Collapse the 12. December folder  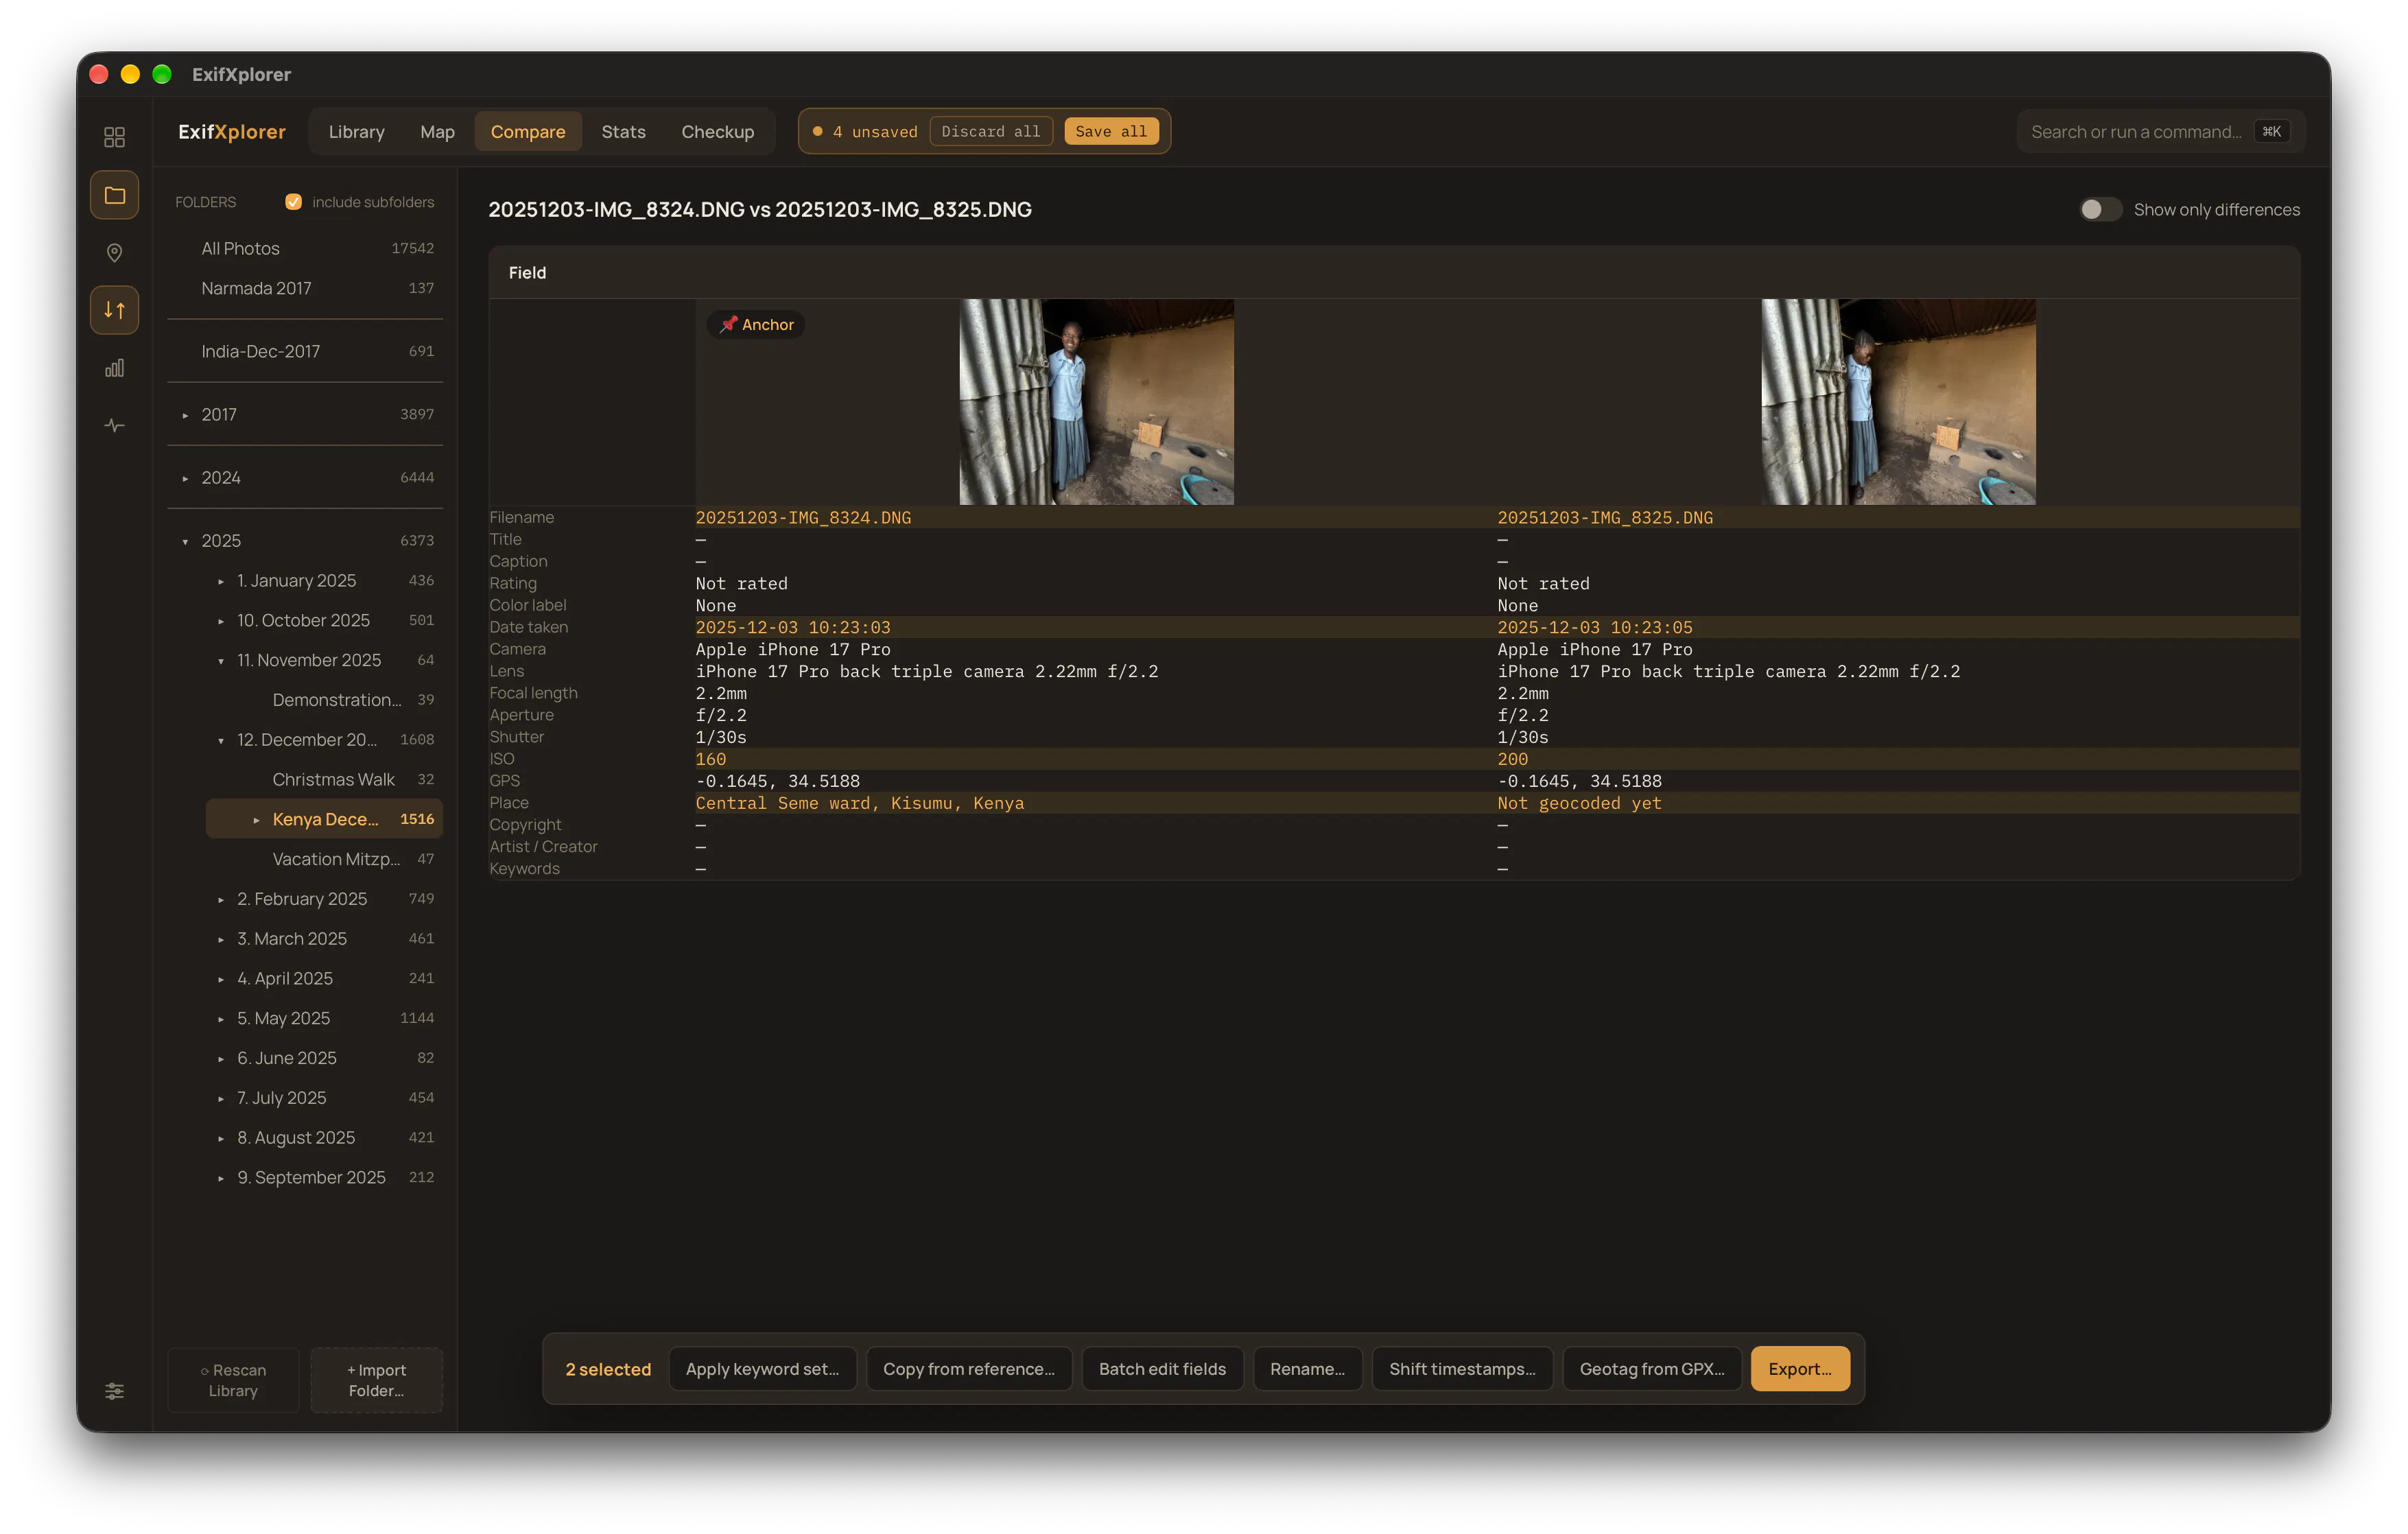coord(220,740)
